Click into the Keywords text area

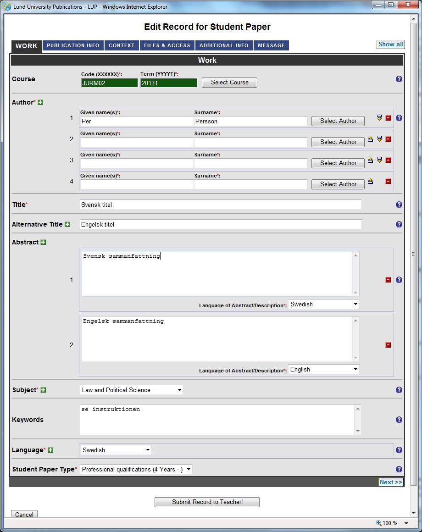pyautogui.click(x=217, y=420)
